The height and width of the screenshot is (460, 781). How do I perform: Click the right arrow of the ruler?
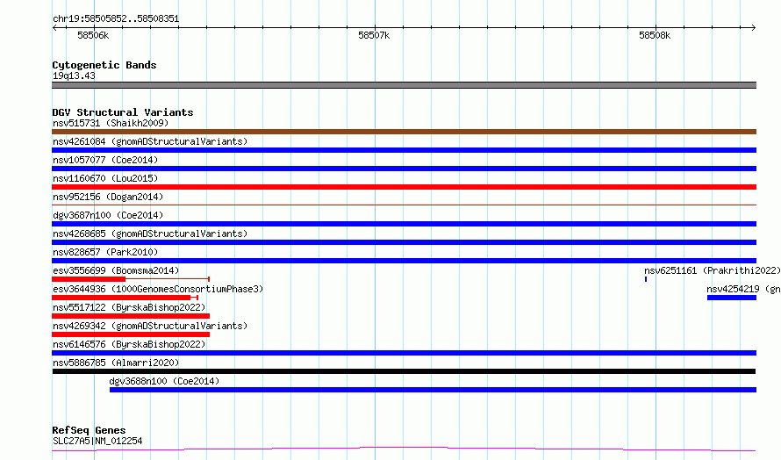point(754,27)
